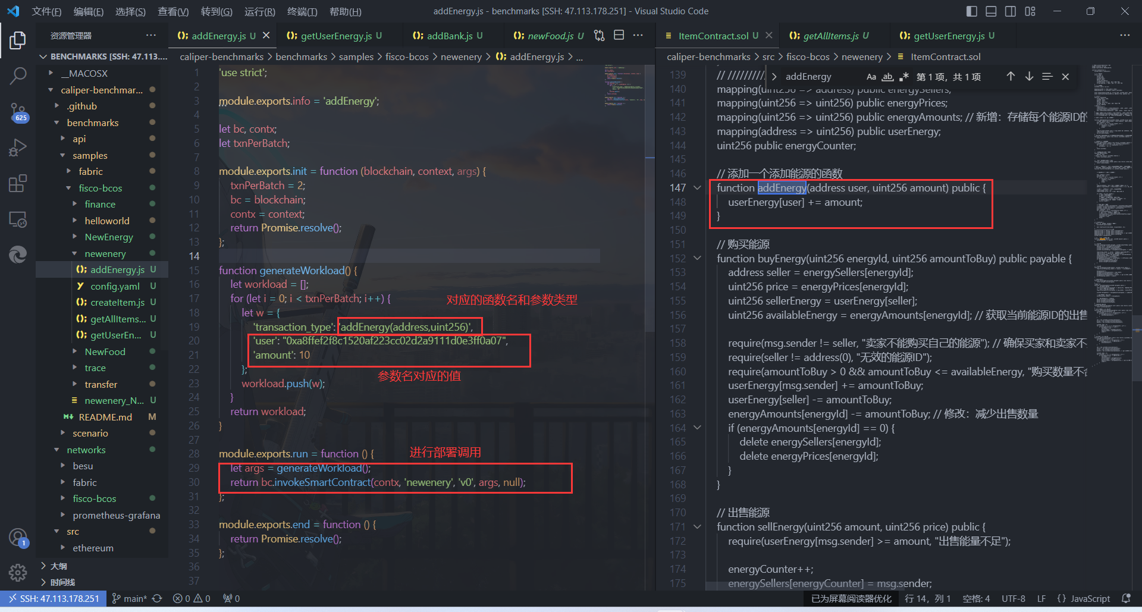Collapse the fisco-bcos folder under samples
The height and width of the screenshot is (612, 1142).
coord(100,188)
